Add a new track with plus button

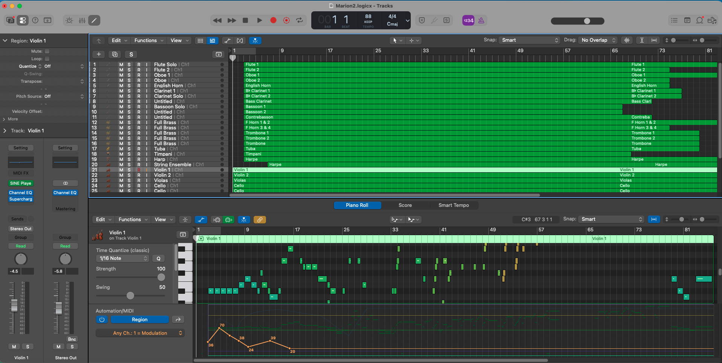(99, 55)
